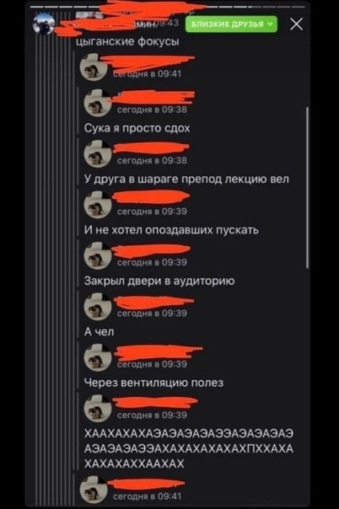This screenshot has width=339, height=509.
Task: Click the 'цыганские фокусы' caption text
Action: tap(127, 41)
